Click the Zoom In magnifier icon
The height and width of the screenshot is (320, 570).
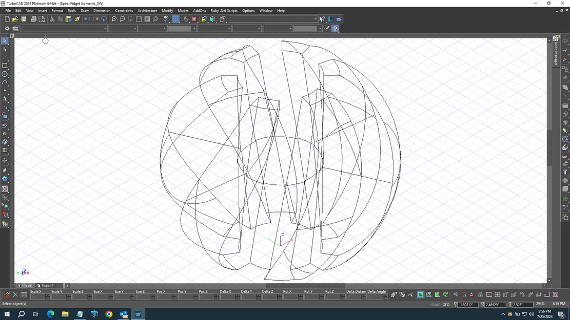[114, 19]
